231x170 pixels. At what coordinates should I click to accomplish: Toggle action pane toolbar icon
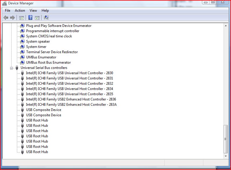point(37,18)
